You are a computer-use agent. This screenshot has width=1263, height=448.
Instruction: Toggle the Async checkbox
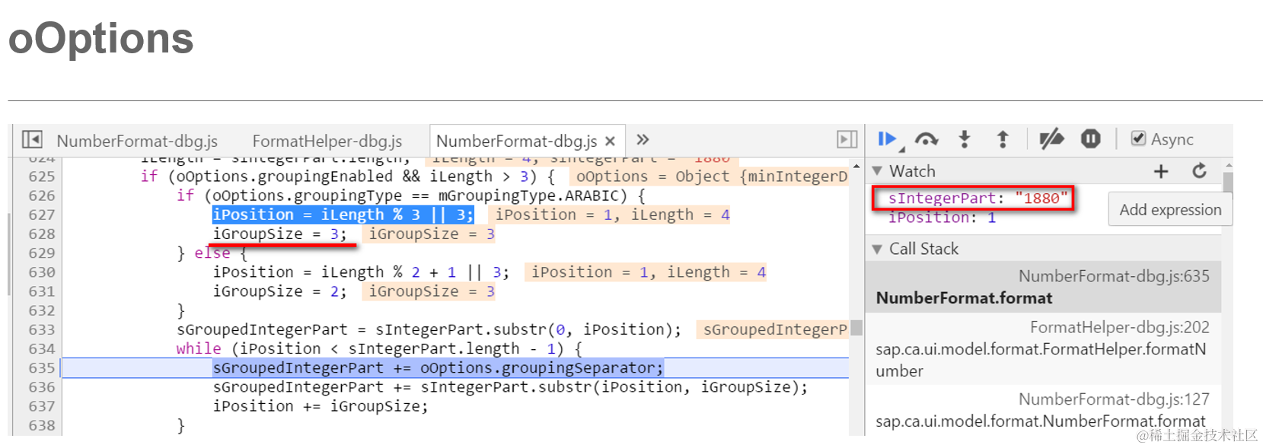click(x=1139, y=138)
